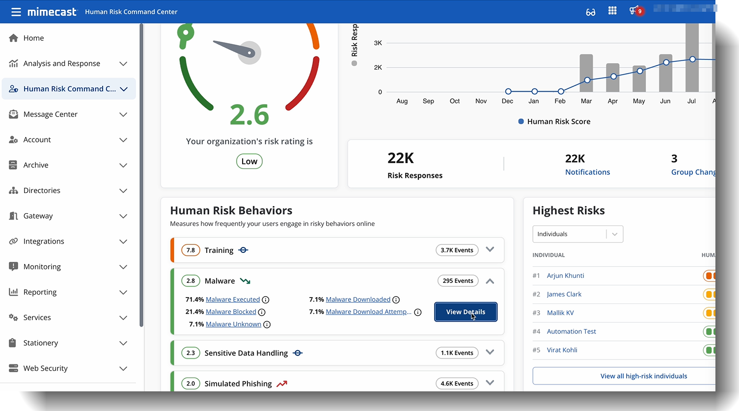This screenshot has width=739, height=411.
Task: Open the Individuals dropdown in Highest Risks
Action: 577,234
